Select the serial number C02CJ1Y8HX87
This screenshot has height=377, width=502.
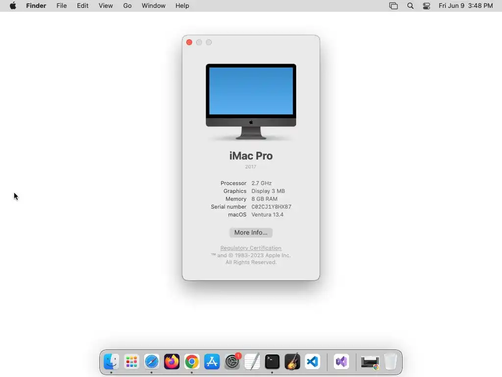(271, 207)
